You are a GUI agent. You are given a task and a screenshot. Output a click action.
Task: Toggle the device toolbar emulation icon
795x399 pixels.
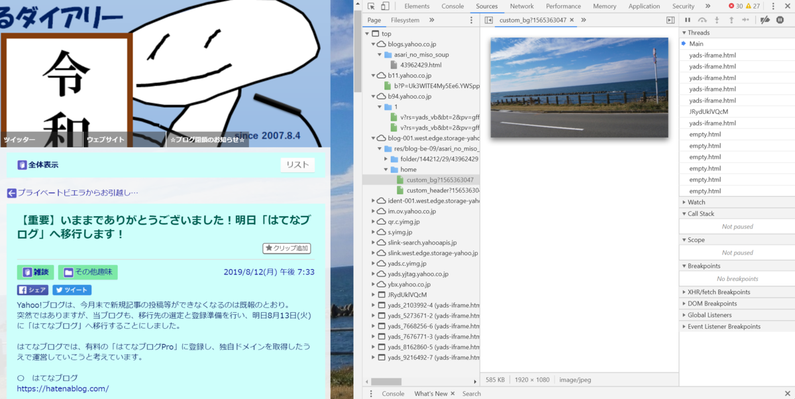click(x=386, y=5)
